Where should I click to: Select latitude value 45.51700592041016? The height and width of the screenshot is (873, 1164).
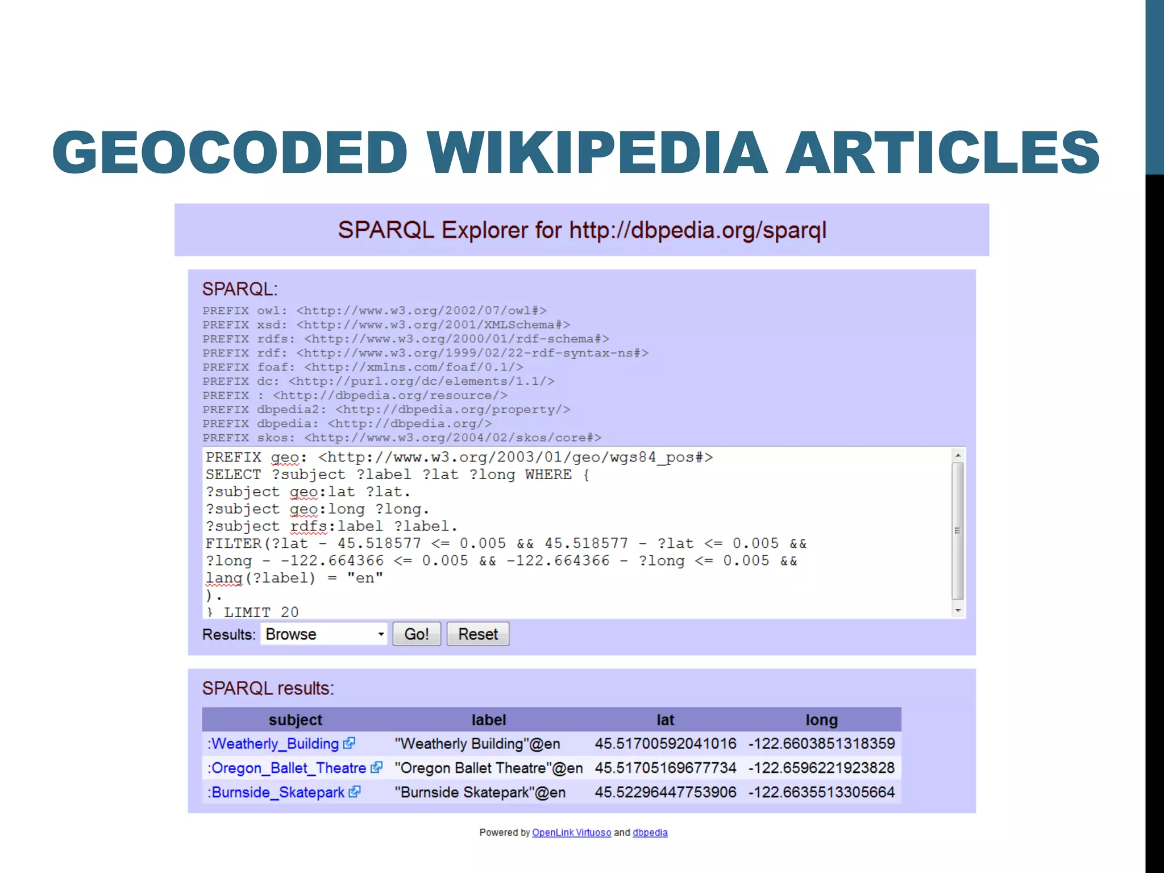666,743
